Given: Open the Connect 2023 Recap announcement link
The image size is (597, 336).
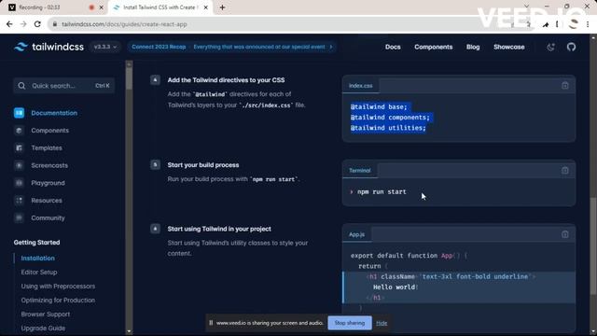Looking at the screenshot, I should click(x=232, y=47).
